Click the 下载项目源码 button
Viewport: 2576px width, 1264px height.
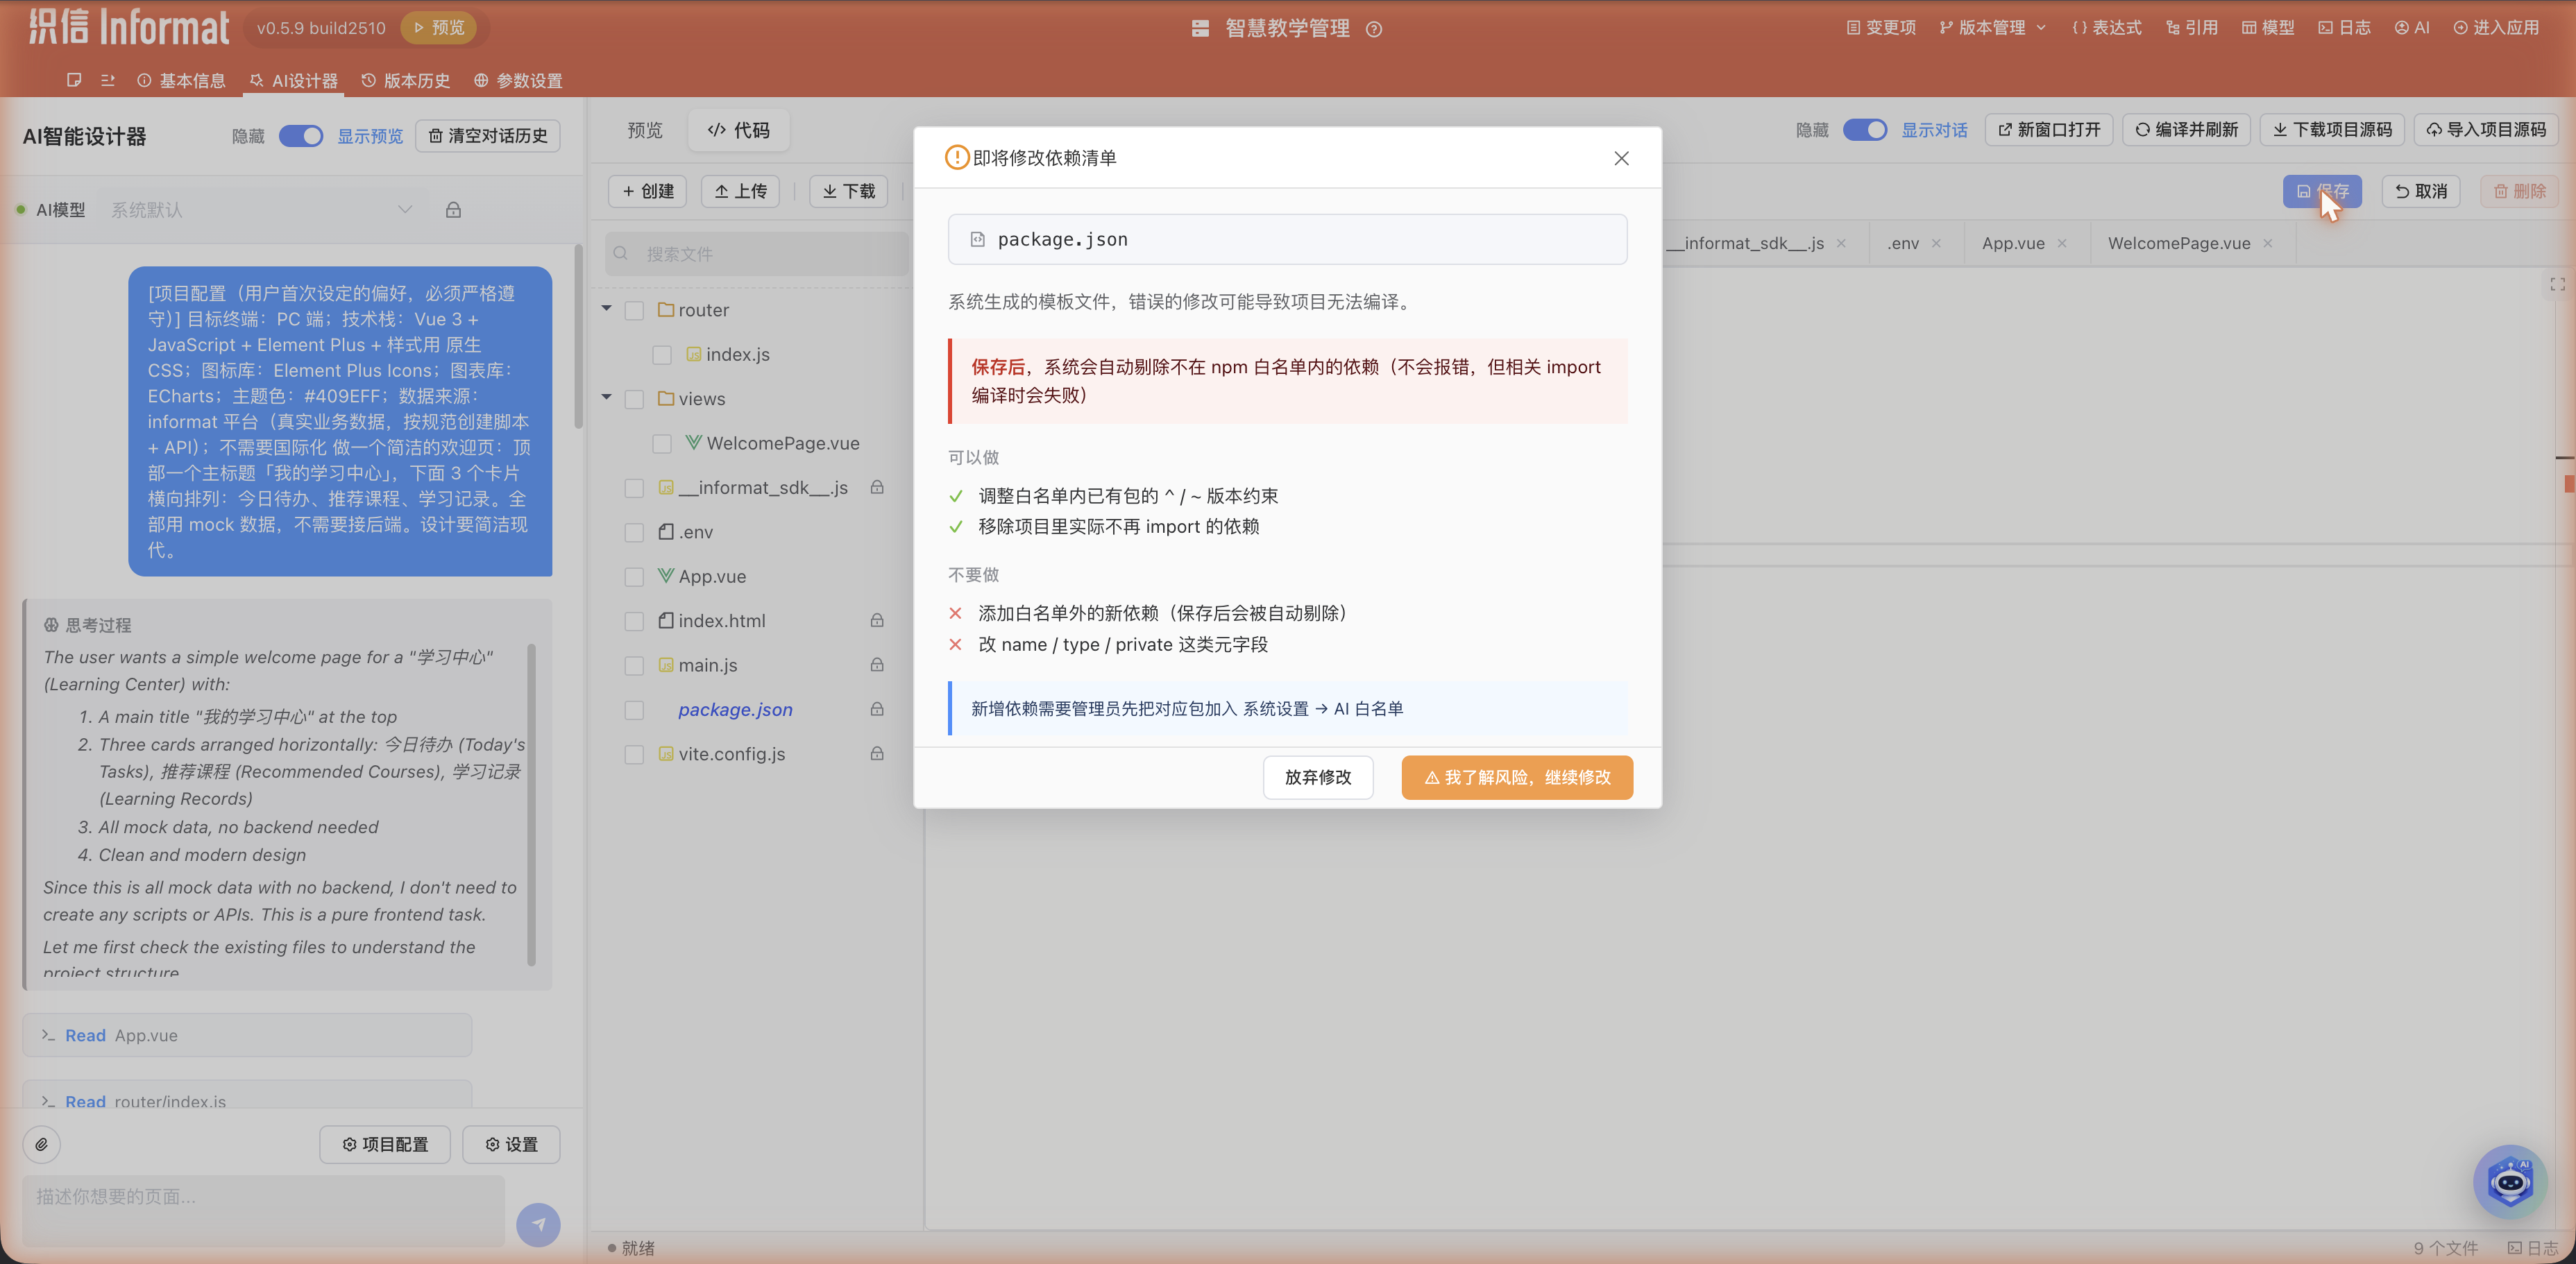pyautogui.click(x=2332, y=130)
